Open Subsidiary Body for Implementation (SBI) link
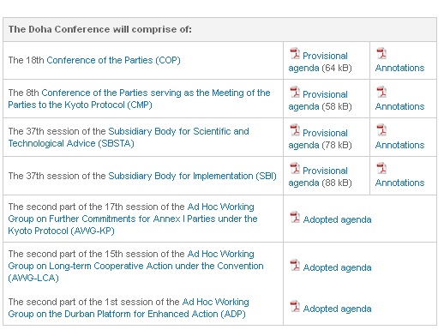This screenshot has height=336, width=444. (x=192, y=176)
